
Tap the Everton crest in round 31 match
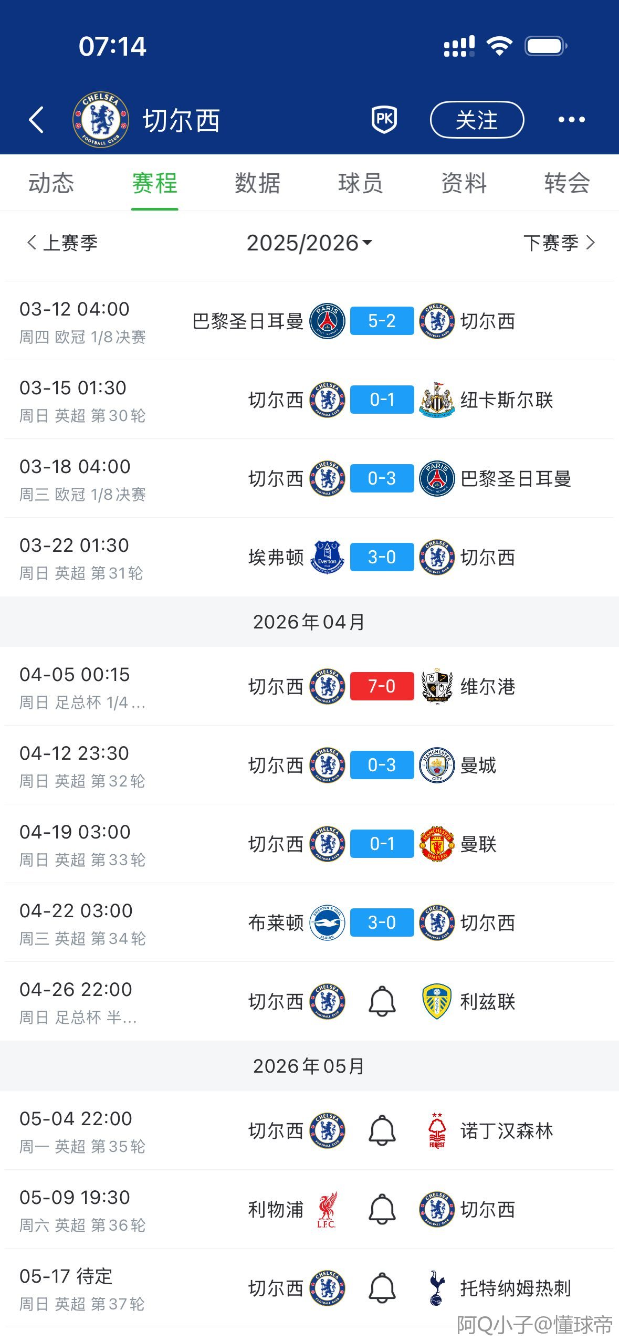tap(327, 558)
